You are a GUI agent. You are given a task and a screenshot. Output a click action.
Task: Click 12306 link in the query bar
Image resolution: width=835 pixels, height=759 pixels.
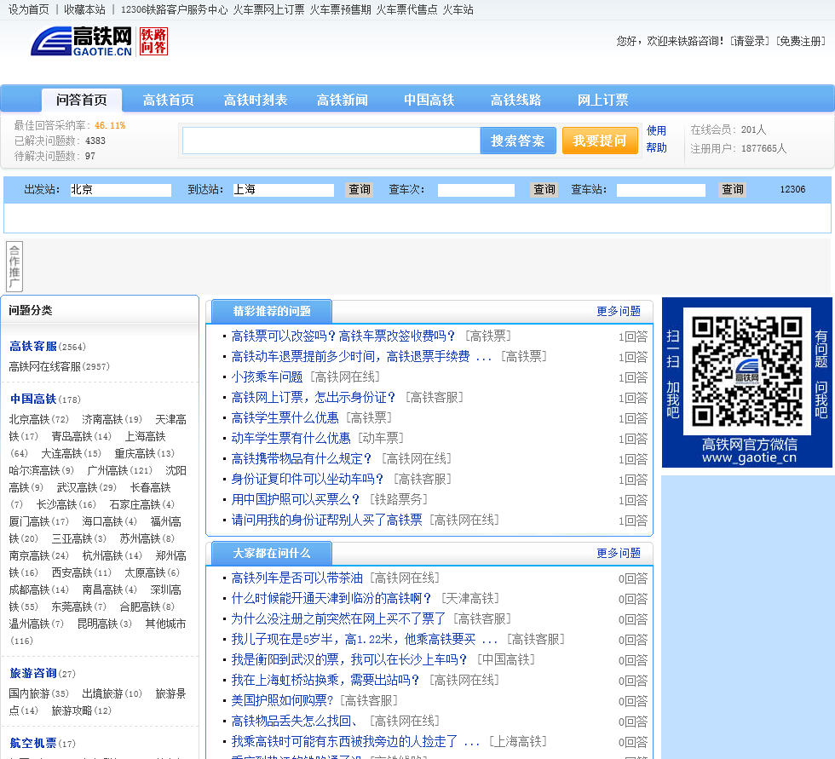(792, 190)
